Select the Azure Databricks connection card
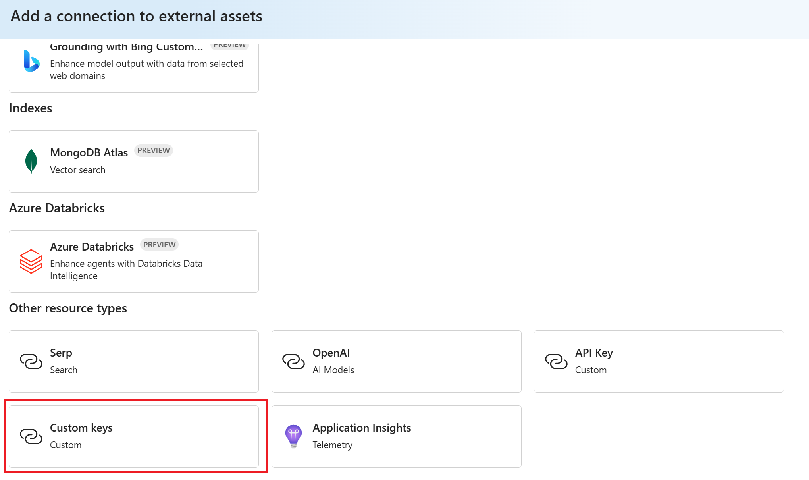 click(x=133, y=261)
